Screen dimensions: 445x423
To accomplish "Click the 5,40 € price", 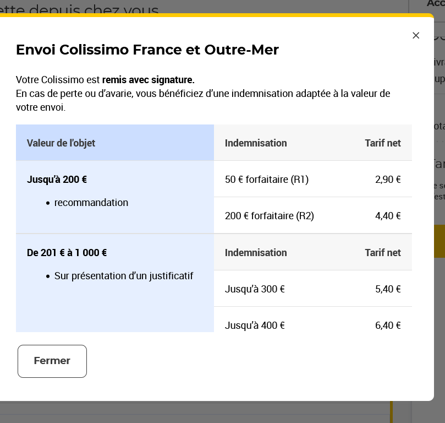I will pos(388,289).
